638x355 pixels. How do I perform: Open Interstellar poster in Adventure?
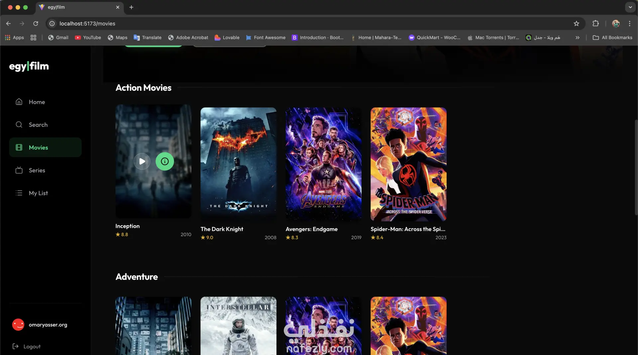point(238,326)
